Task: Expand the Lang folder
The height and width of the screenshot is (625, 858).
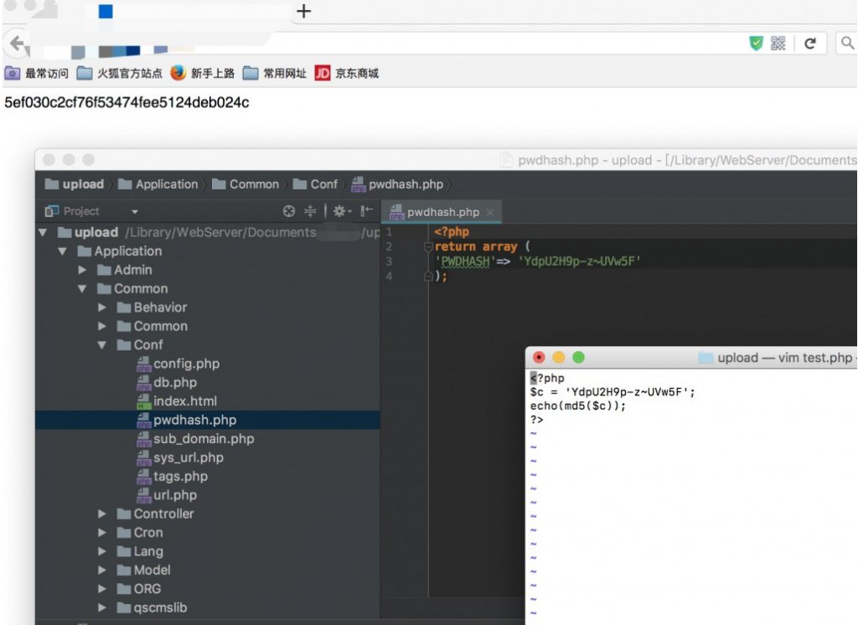Action: point(101,551)
